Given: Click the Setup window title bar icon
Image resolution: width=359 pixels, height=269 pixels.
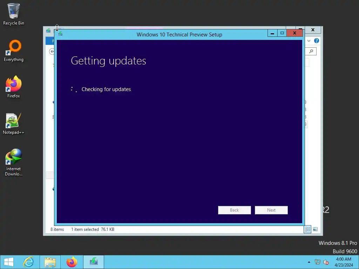Looking at the screenshot, I should coord(60,34).
